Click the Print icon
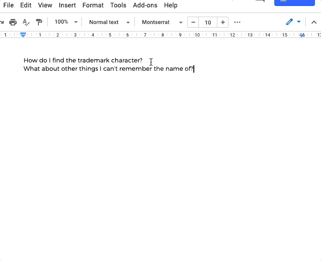The image size is (321, 260). (13, 22)
